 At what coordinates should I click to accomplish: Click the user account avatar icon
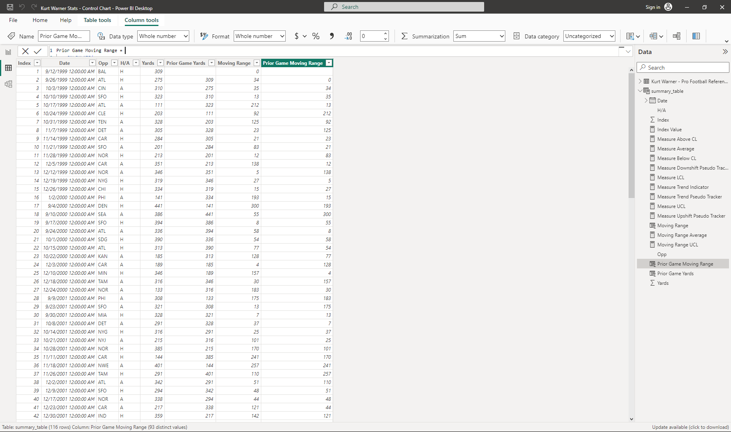[x=668, y=7]
